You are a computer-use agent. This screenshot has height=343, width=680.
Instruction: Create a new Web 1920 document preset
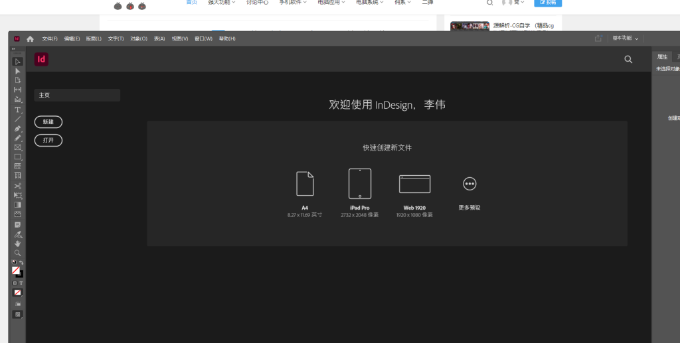414,195
